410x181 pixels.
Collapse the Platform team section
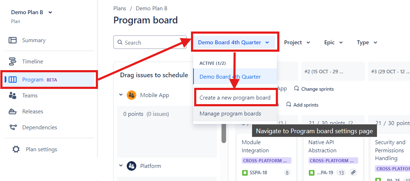121,166
